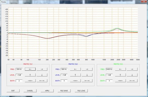The width and height of the screenshot is (148, 97).
Task: Click the CANCEL button
Action: pos(30,91)
